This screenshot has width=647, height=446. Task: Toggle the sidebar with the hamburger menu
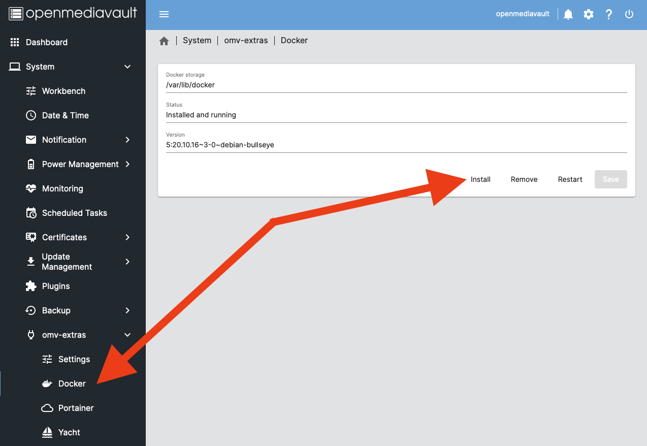click(164, 14)
